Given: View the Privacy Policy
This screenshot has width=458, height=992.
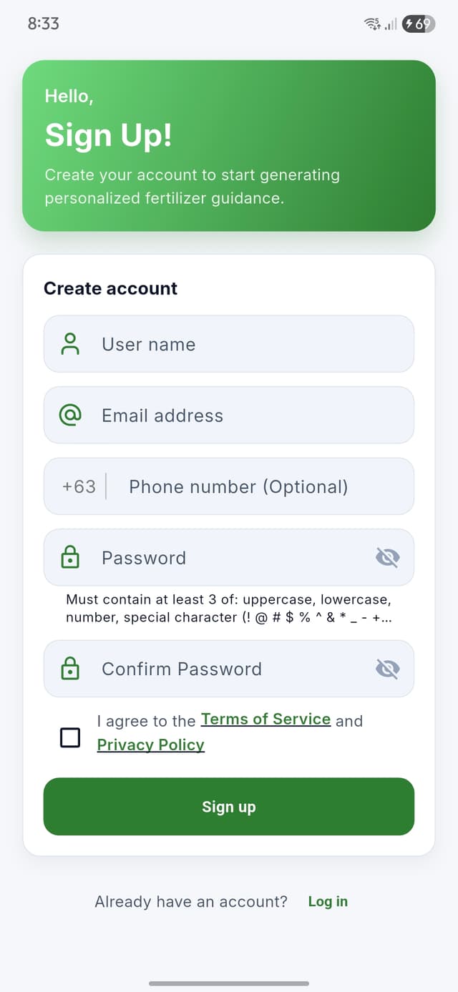Looking at the screenshot, I should pos(150,745).
